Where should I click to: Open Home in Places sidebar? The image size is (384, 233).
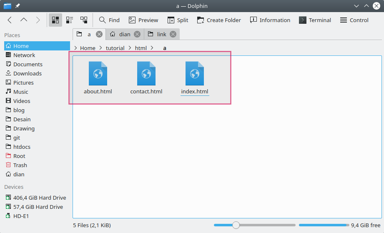pyautogui.click(x=37, y=46)
